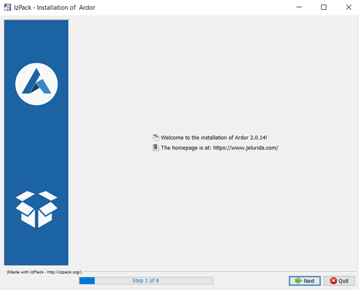Maximize the installer window
This screenshot has height=290, width=359.
coord(323,7)
